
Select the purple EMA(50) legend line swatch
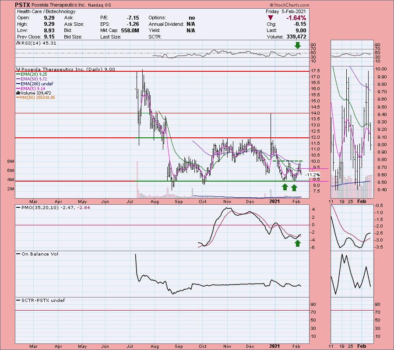(x=18, y=79)
